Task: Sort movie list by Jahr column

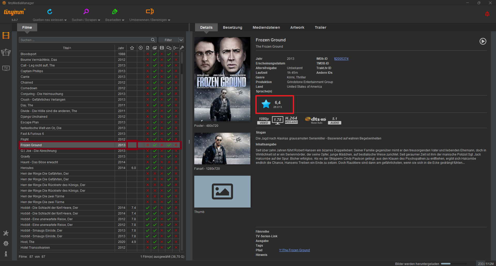Action: 121,48
